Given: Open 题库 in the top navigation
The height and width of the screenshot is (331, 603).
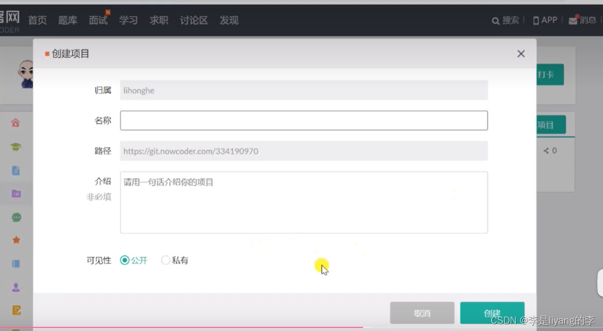Looking at the screenshot, I should pyautogui.click(x=68, y=20).
